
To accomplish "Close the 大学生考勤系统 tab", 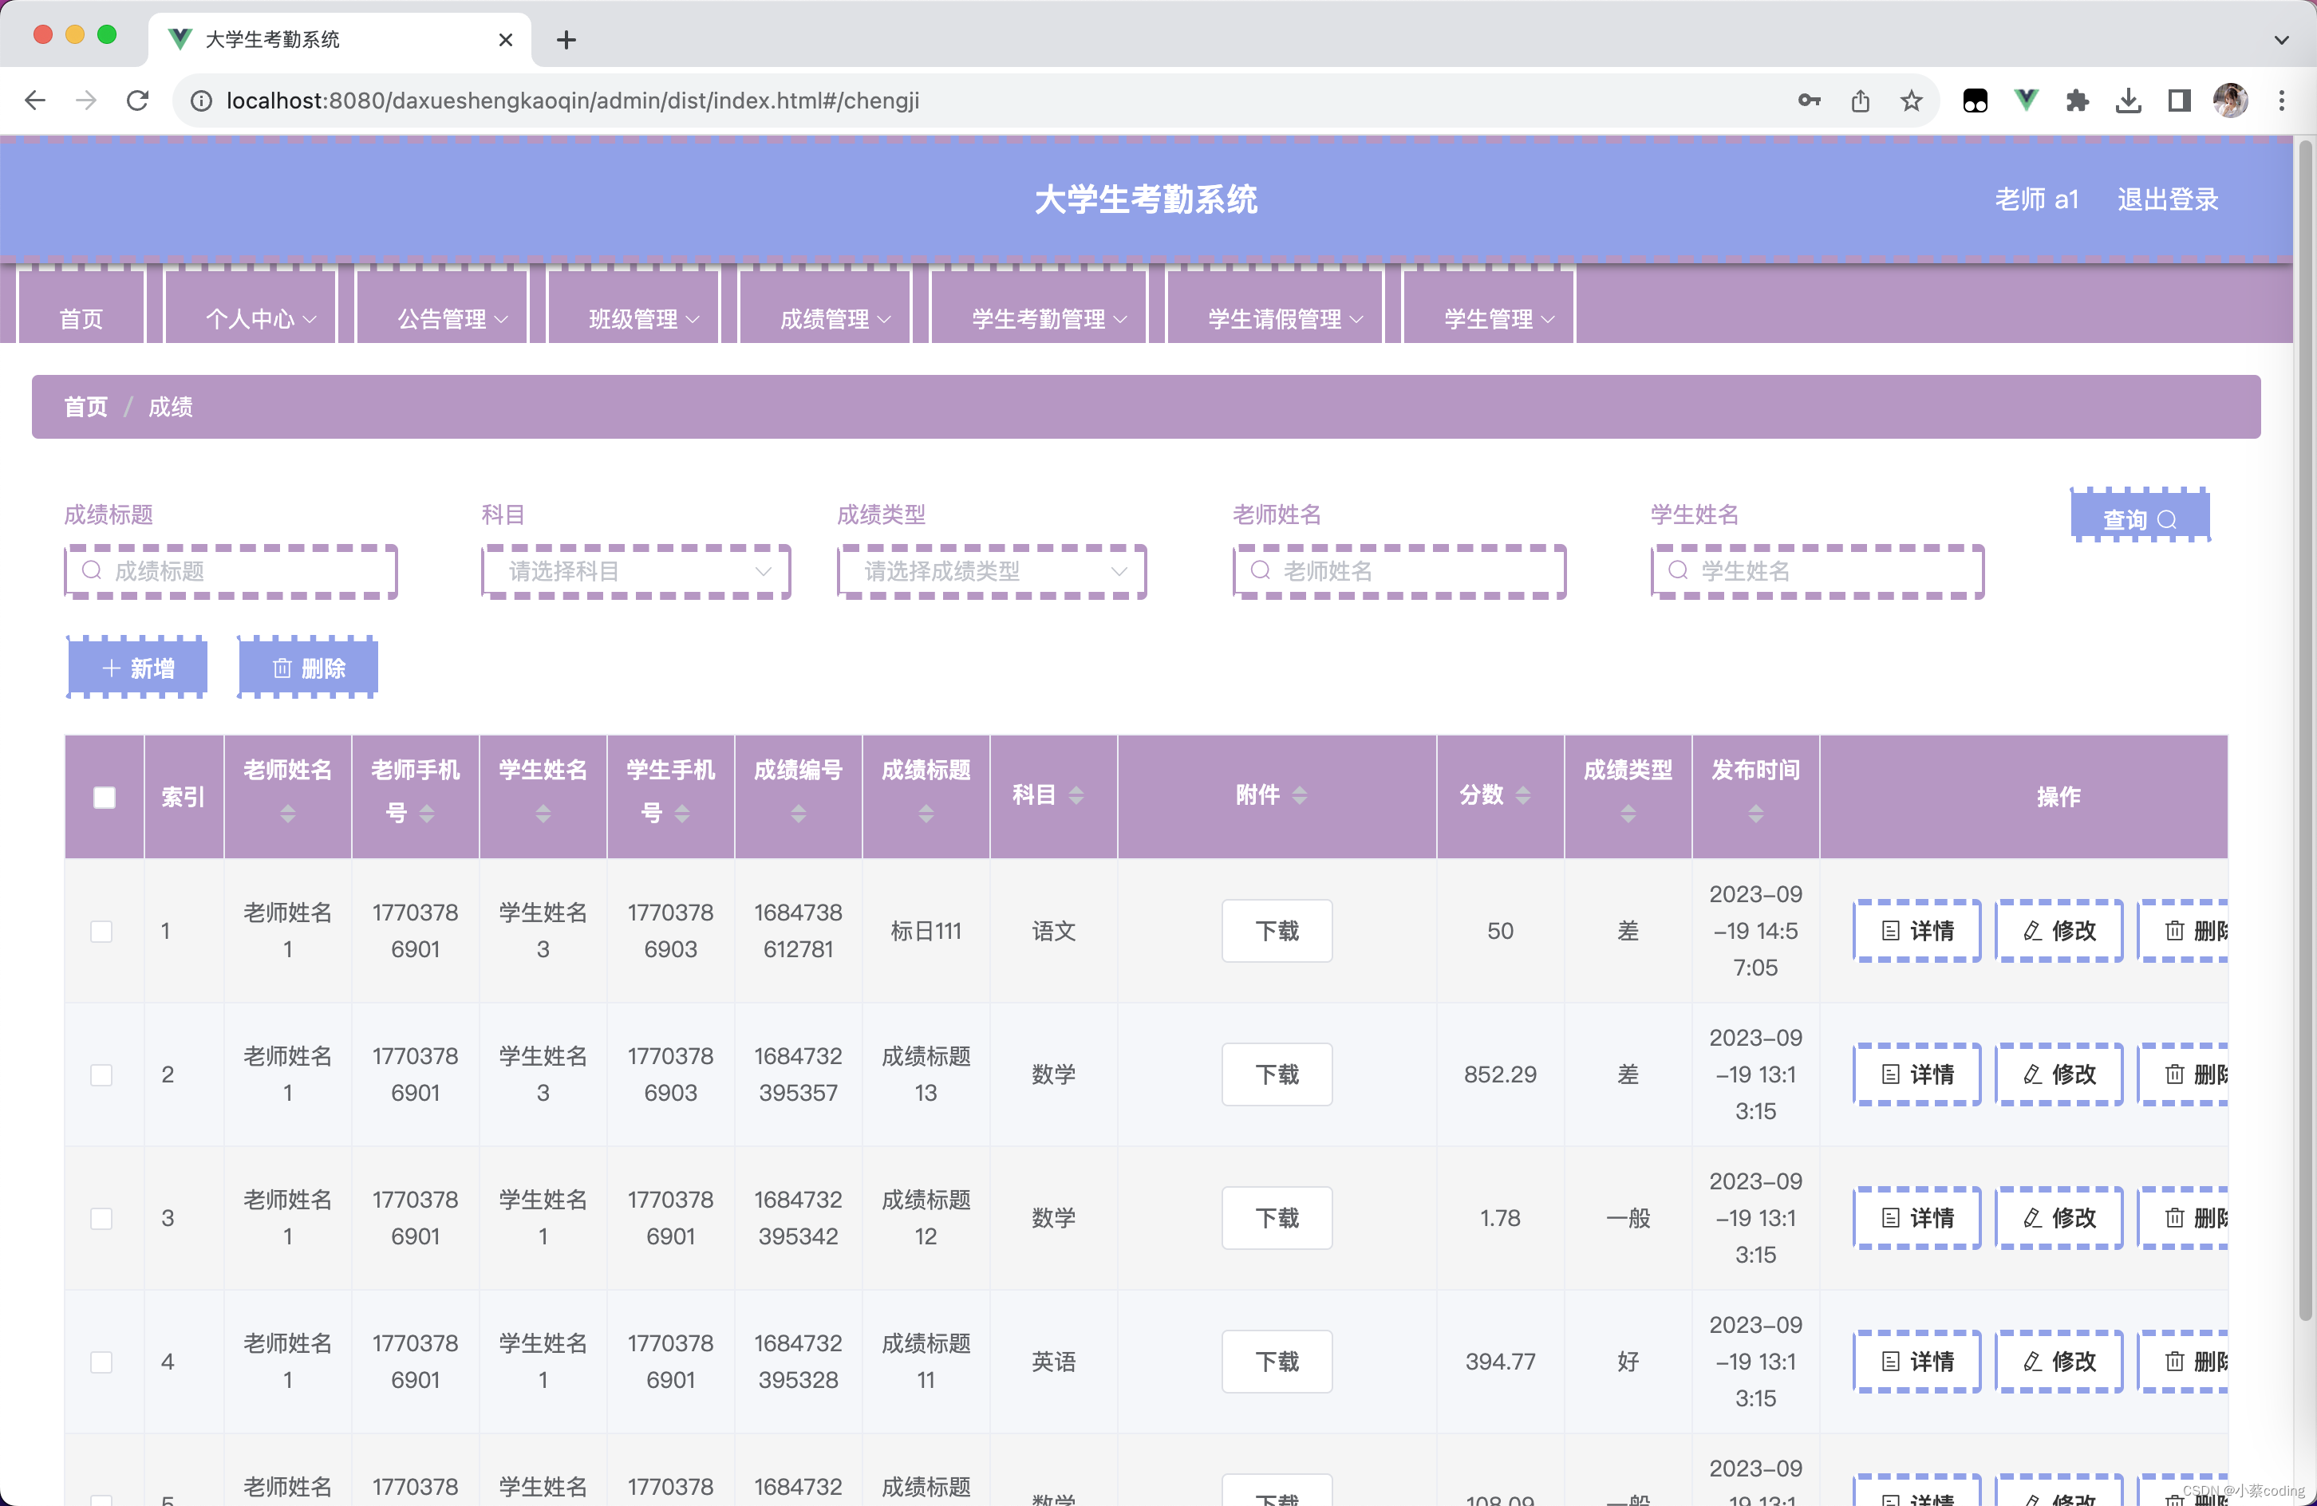I will [505, 40].
